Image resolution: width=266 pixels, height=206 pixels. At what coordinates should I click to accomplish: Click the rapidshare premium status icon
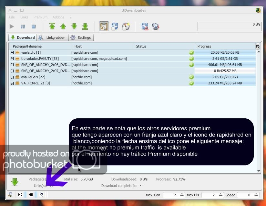41,195
